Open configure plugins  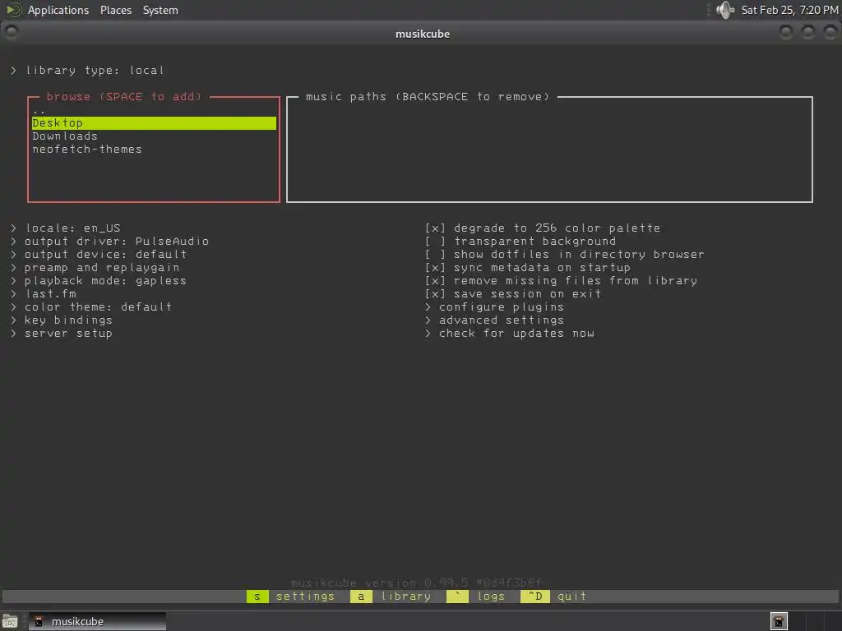[494, 307]
